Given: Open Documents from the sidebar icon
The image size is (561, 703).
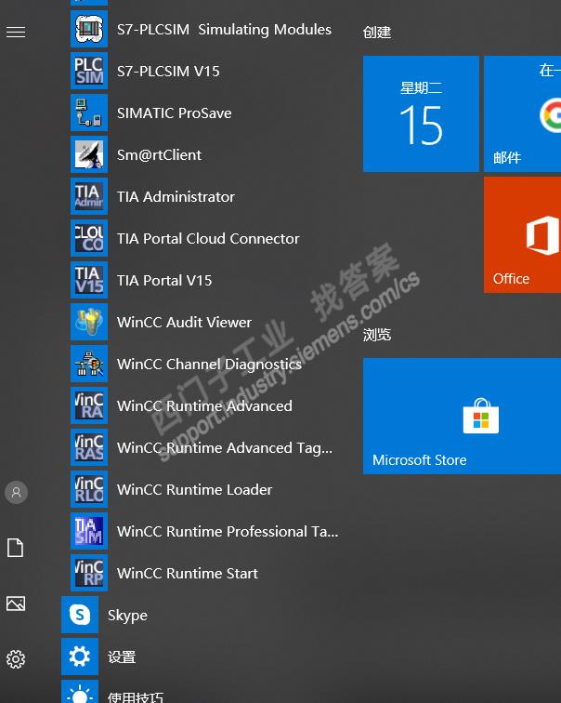Looking at the screenshot, I should [16, 548].
